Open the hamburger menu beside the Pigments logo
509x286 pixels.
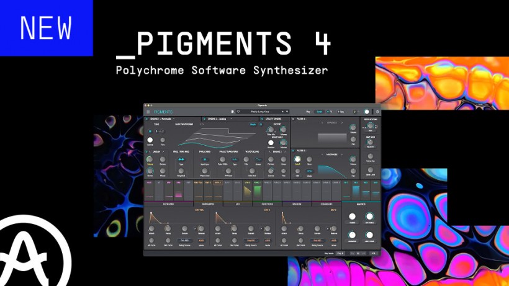point(148,112)
